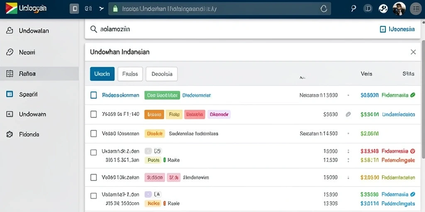The image size is (425, 212).
Task: Click the red Datashia tag
Action: pos(194,114)
